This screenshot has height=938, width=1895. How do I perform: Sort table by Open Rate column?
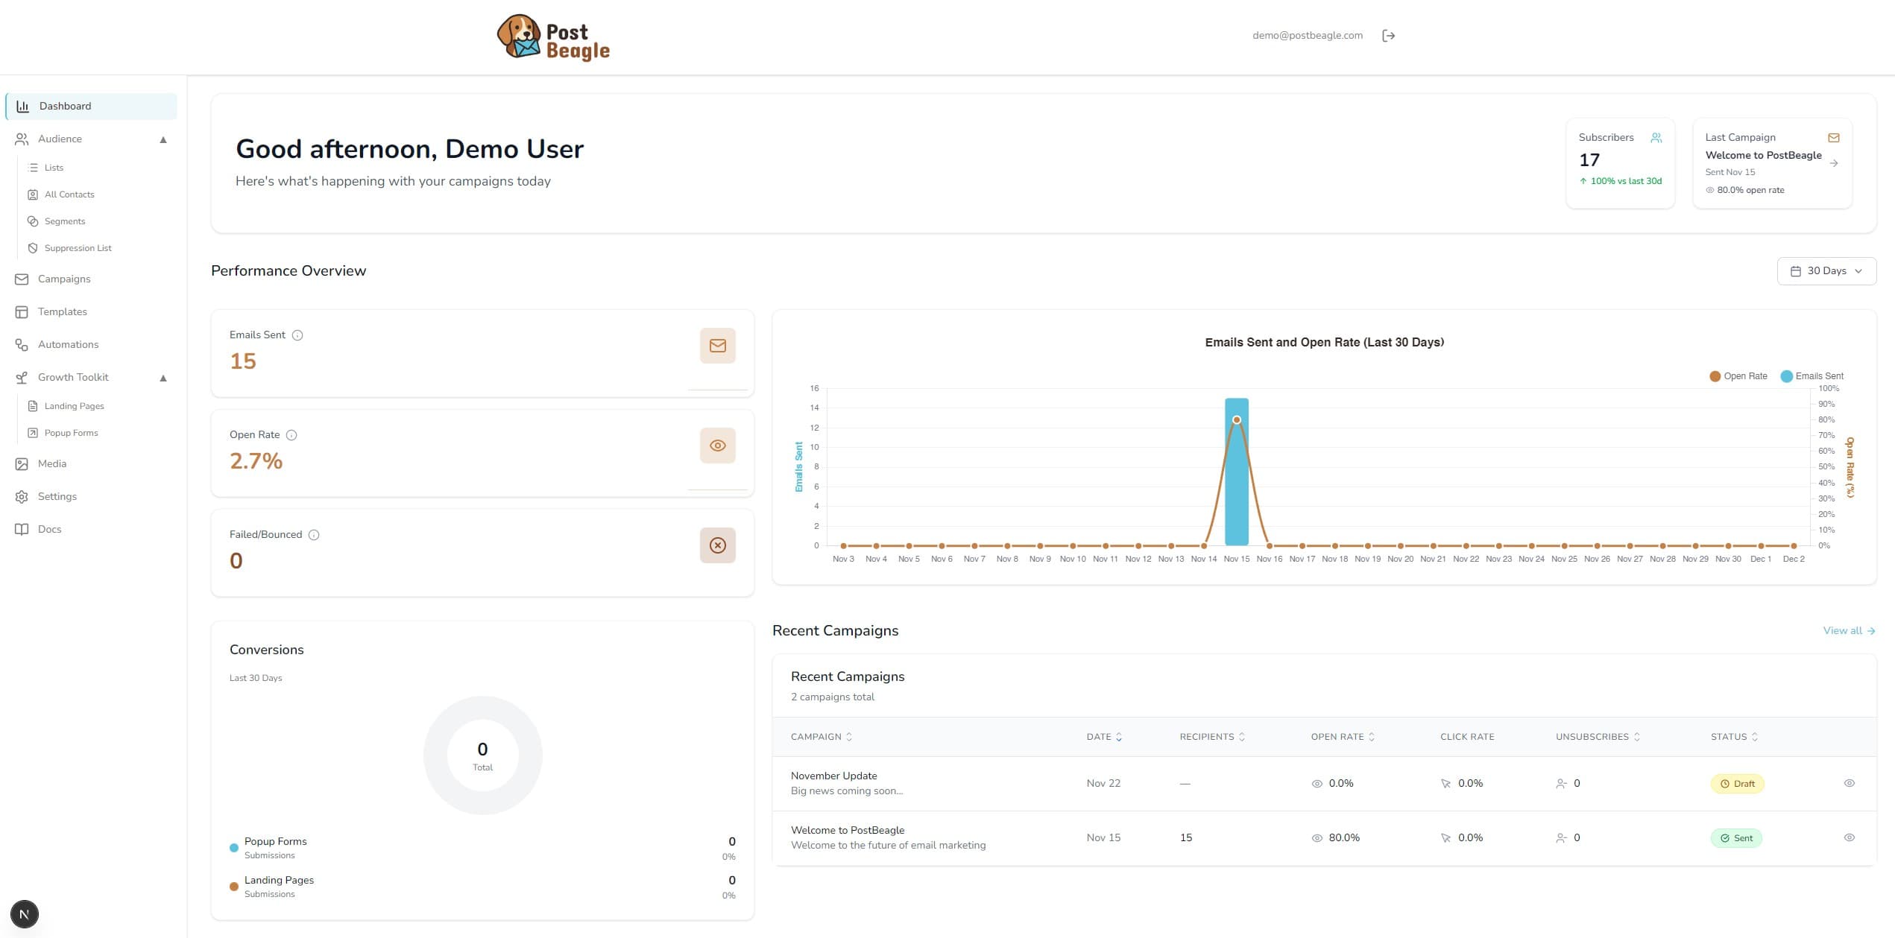[x=1343, y=737]
